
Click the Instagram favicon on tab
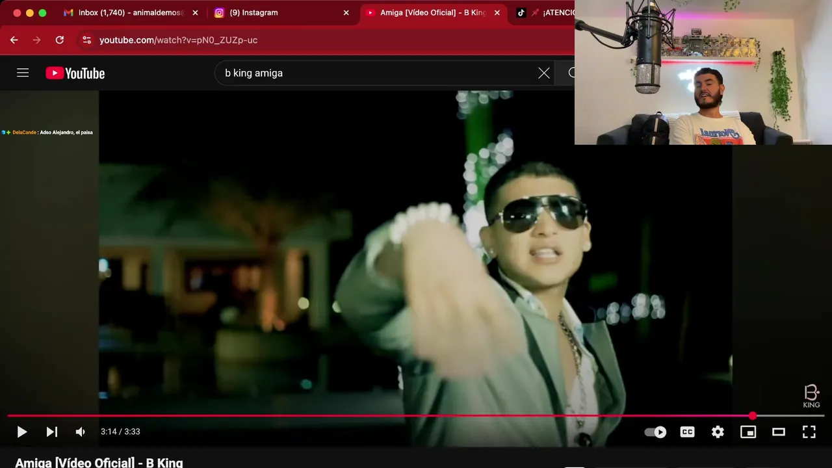click(x=219, y=12)
